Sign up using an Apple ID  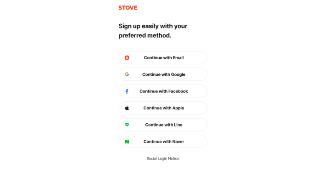point(163,108)
